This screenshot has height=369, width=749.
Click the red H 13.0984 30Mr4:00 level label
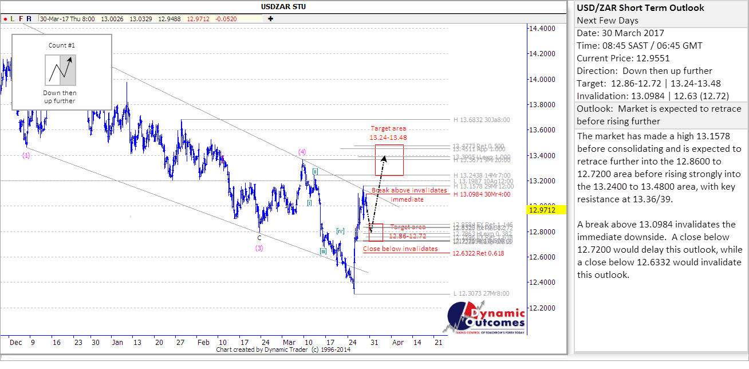point(483,194)
